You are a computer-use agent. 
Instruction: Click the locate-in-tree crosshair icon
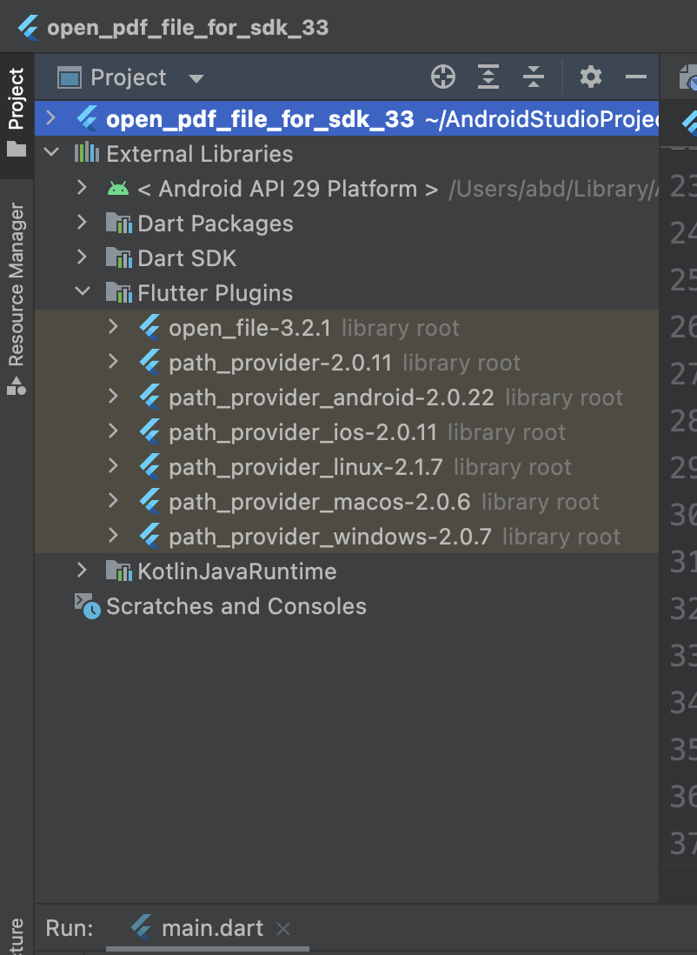coord(443,77)
